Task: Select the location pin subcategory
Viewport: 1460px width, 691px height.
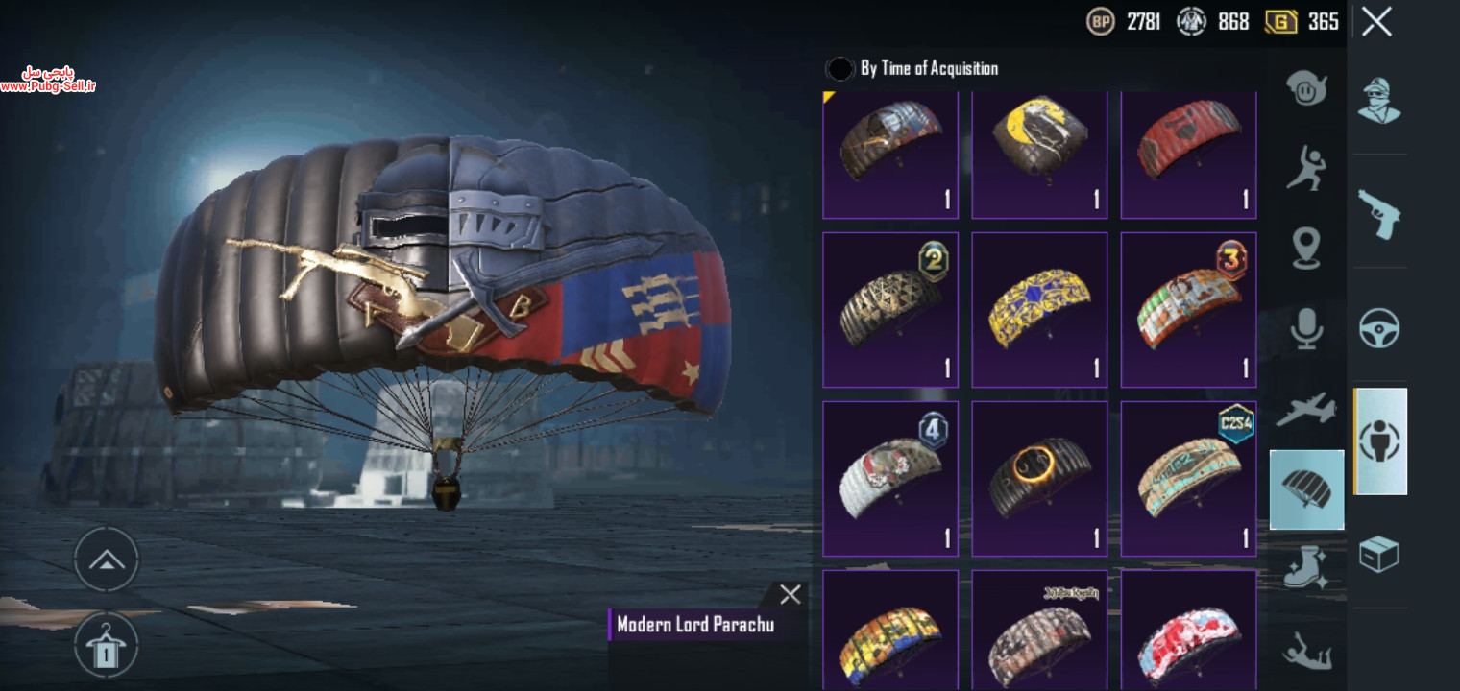Action: click(1306, 248)
